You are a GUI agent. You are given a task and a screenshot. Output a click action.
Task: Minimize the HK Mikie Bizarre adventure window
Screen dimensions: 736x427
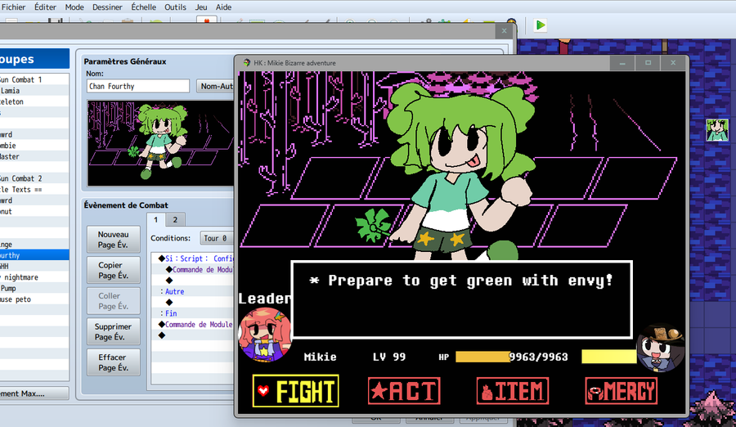click(622, 62)
